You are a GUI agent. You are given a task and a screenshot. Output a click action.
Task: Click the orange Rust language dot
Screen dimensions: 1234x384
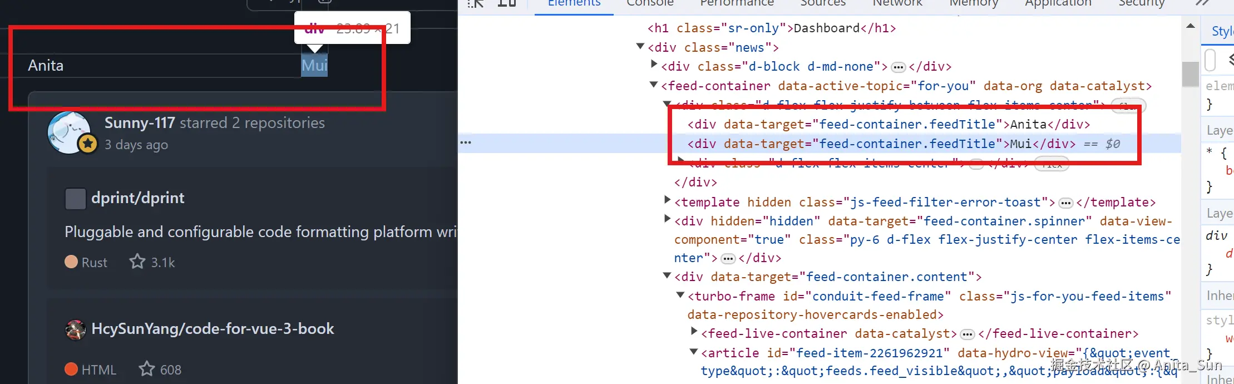71,262
